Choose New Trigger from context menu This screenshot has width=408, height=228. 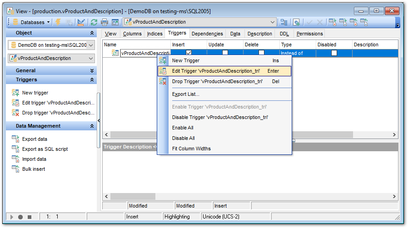pos(224,60)
